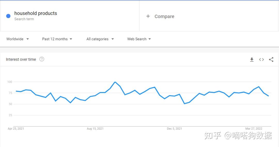Click the share icon for the chart
The image size is (279, 147).
[271, 60]
